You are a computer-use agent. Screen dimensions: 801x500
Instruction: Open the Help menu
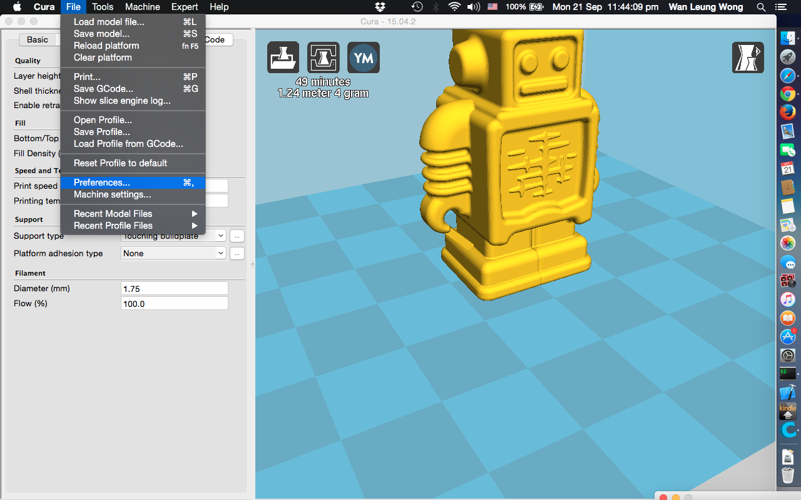coord(219,7)
